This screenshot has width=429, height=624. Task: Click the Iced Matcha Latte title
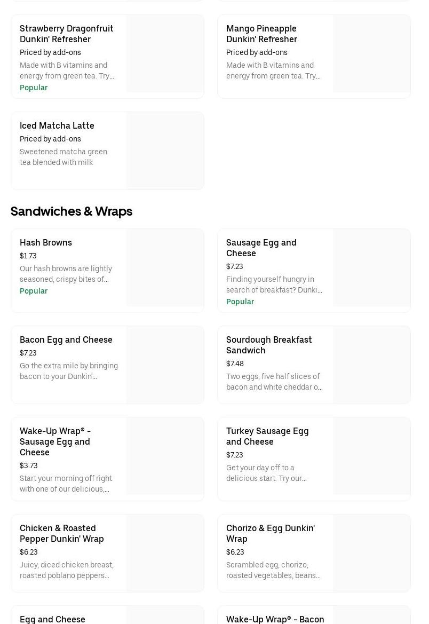(x=57, y=125)
